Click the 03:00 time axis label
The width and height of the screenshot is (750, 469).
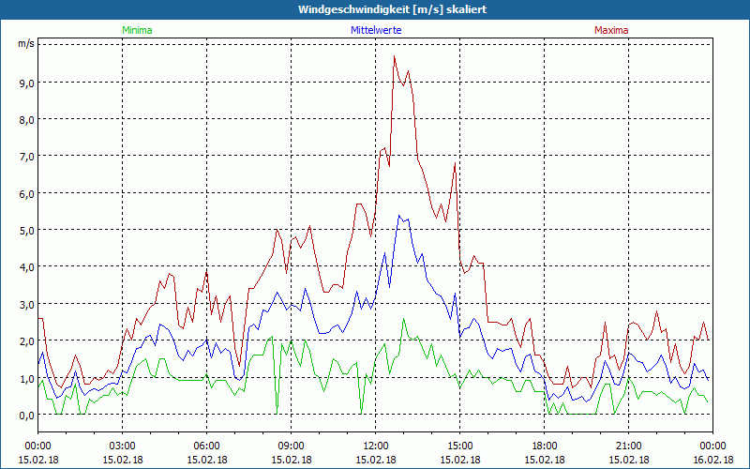pyautogui.click(x=122, y=446)
